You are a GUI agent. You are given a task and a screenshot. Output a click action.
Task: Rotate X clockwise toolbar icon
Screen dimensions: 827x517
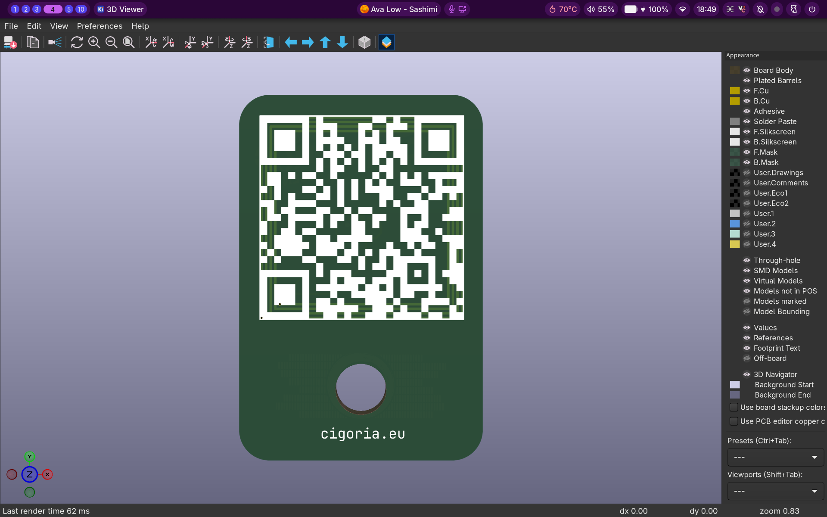(x=151, y=42)
